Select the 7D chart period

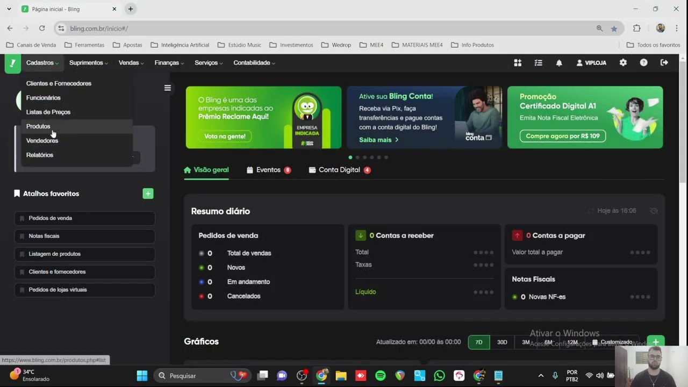point(479,342)
